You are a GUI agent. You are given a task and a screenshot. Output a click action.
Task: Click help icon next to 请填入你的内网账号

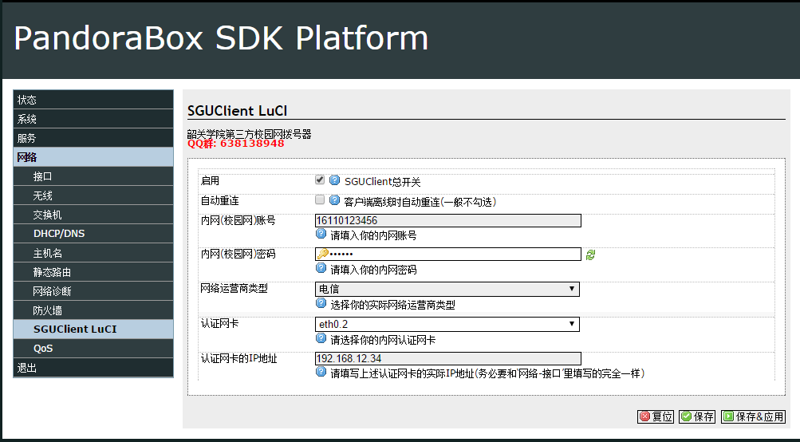(x=321, y=234)
